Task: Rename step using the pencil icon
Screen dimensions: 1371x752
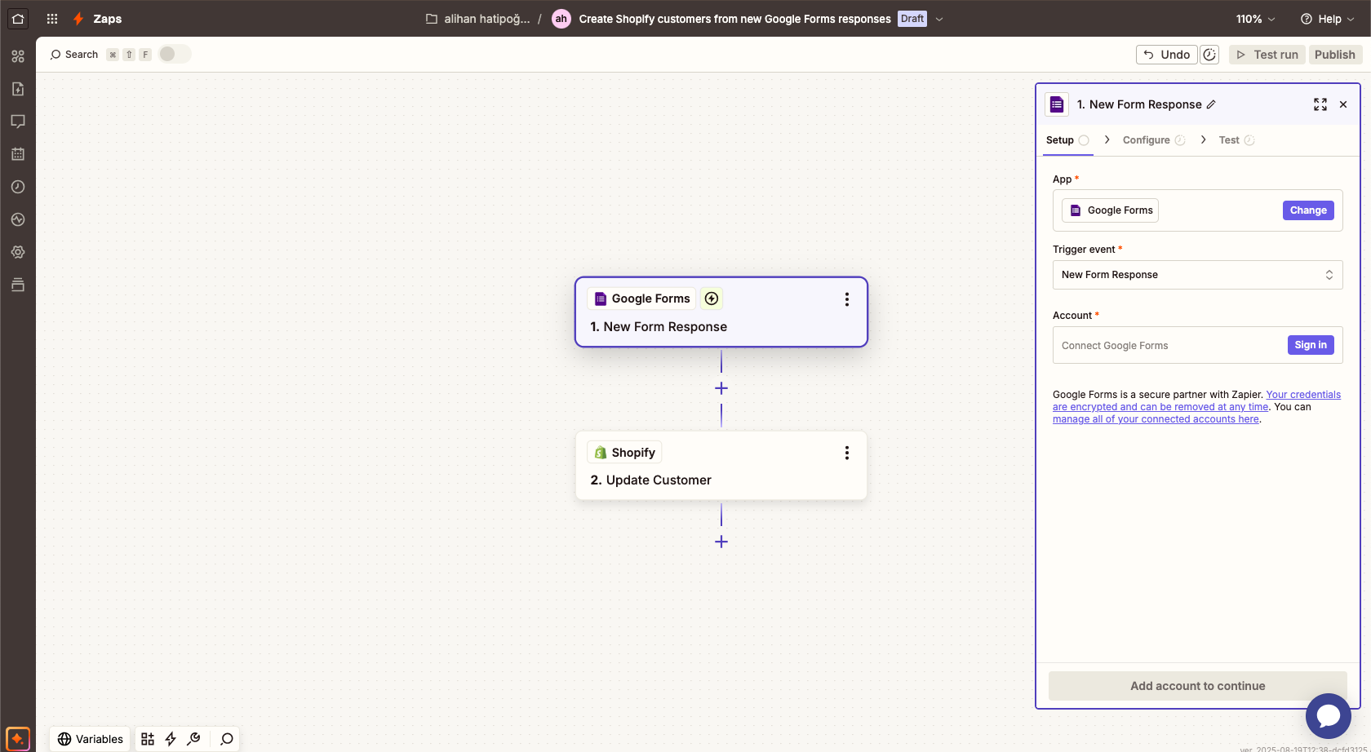Action: tap(1211, 104)
